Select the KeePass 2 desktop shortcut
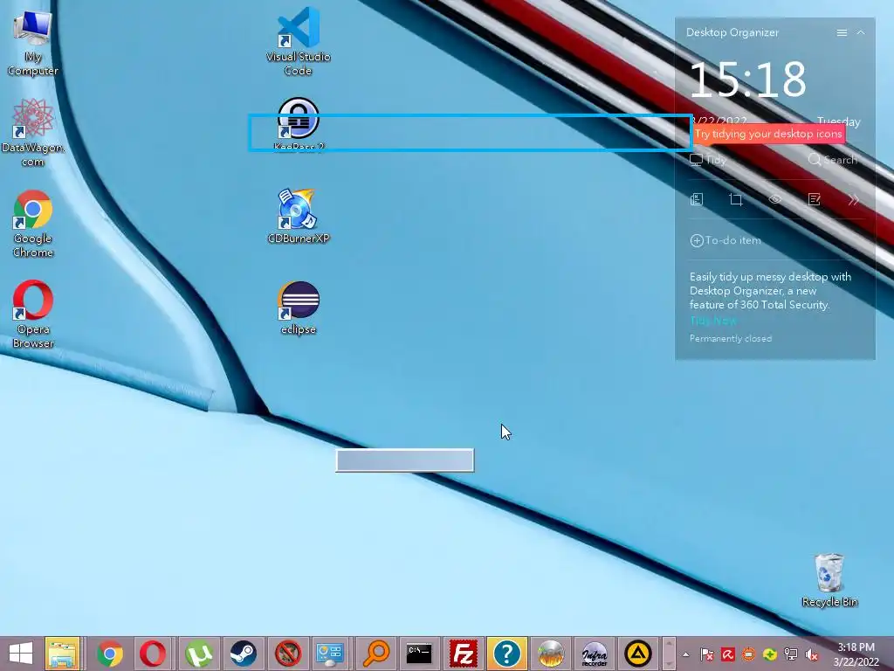Screen dimensions: 894x671 coord(299,124)
